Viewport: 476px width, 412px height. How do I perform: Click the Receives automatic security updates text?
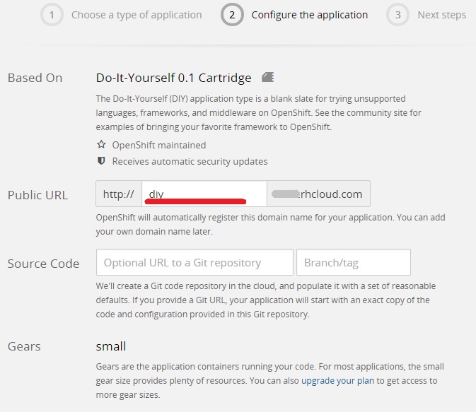coord(190,161)
